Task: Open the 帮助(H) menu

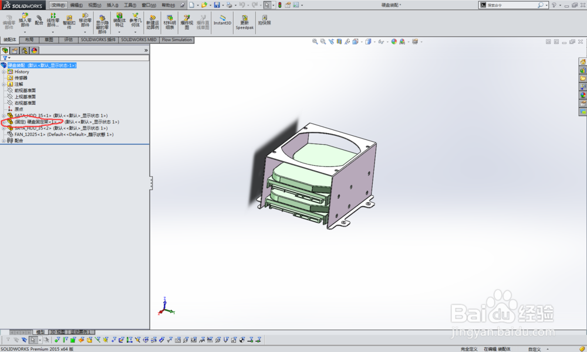Action: [x=168, y=5]
